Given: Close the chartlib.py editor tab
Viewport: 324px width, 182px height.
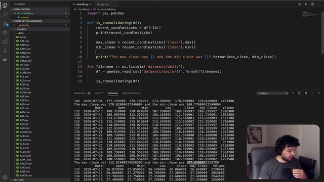Looking at the screenshot, I should click(91, 4).
